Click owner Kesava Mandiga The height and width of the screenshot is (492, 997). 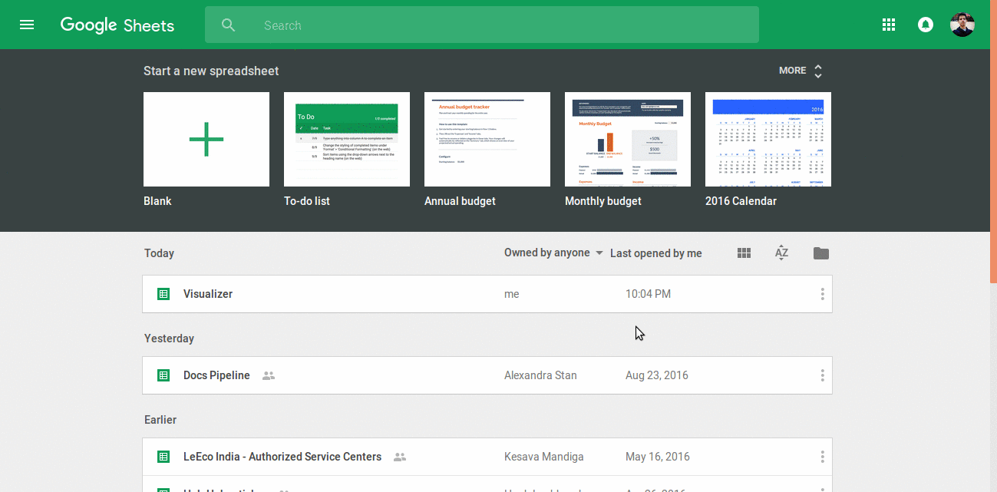pos(544,457)
